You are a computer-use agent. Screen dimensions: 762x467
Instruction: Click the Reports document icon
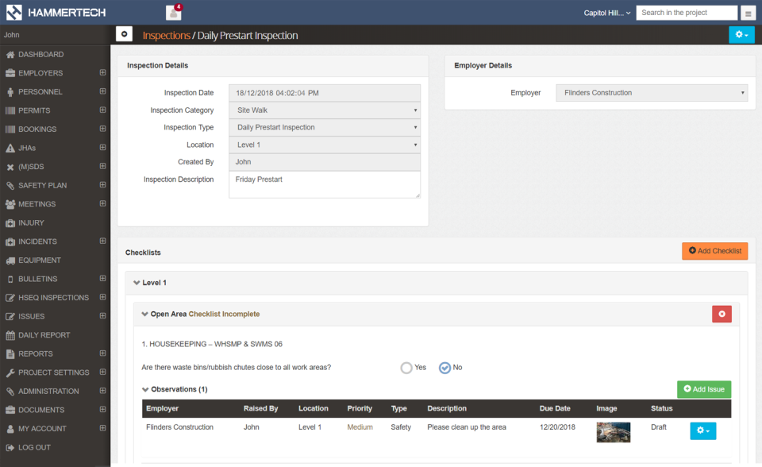click(10, 354)
